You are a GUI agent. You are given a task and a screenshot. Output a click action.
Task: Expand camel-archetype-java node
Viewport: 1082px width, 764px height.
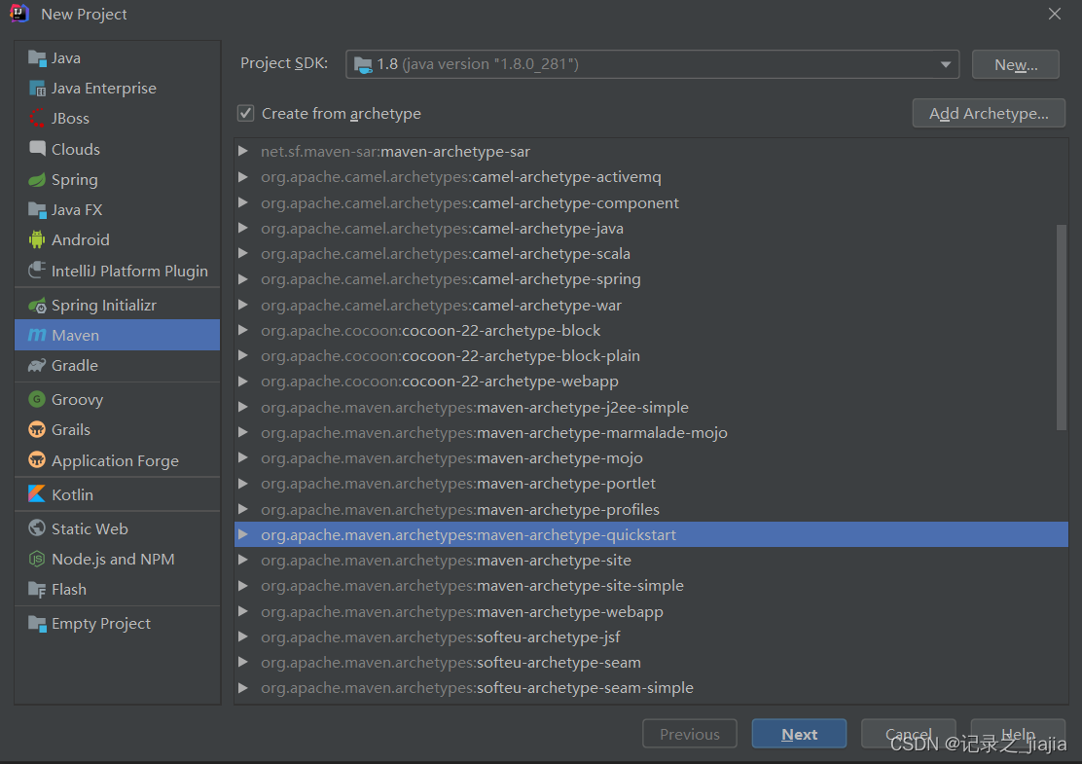(243, 228)
